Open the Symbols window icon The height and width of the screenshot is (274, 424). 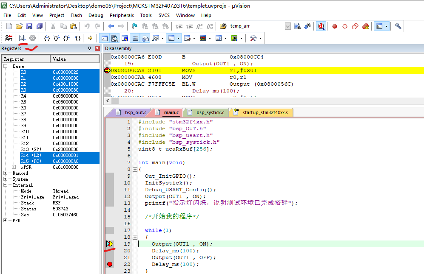click(125, 38)
